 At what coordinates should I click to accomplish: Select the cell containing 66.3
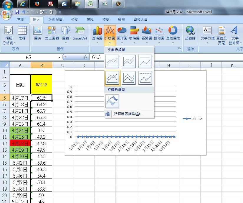pyautogui.click(x=41, y=117)
